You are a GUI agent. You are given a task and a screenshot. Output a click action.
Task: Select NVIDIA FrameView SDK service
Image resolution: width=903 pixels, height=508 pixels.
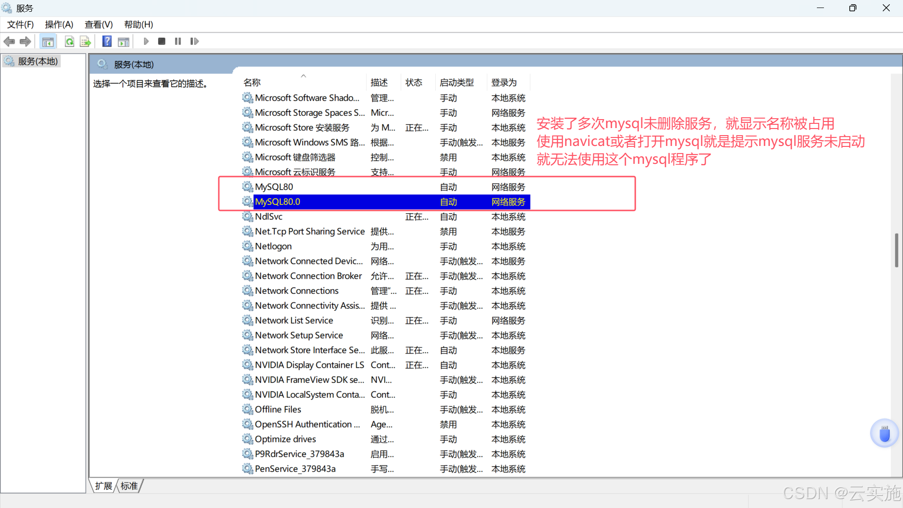pos(386,380)
